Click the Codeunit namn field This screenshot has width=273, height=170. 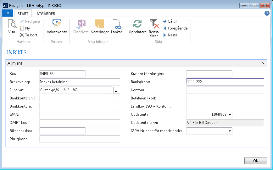(x=225, y=123)
